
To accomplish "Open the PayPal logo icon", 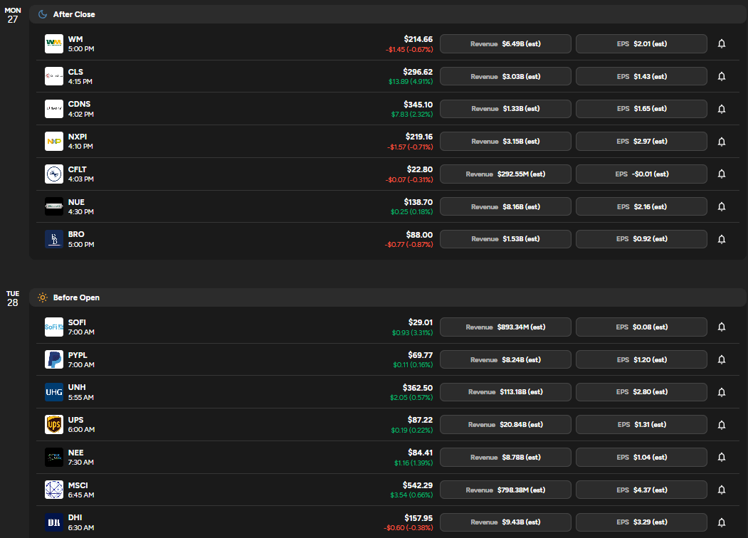I will (54, 359).
